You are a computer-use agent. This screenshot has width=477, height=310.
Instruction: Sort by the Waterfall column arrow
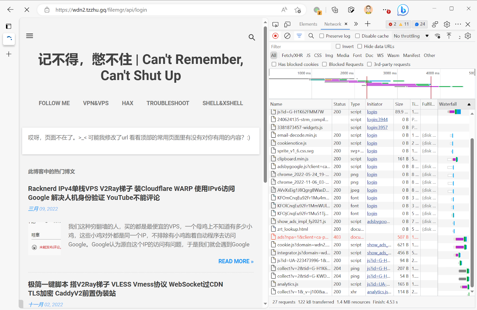[469, 104]
